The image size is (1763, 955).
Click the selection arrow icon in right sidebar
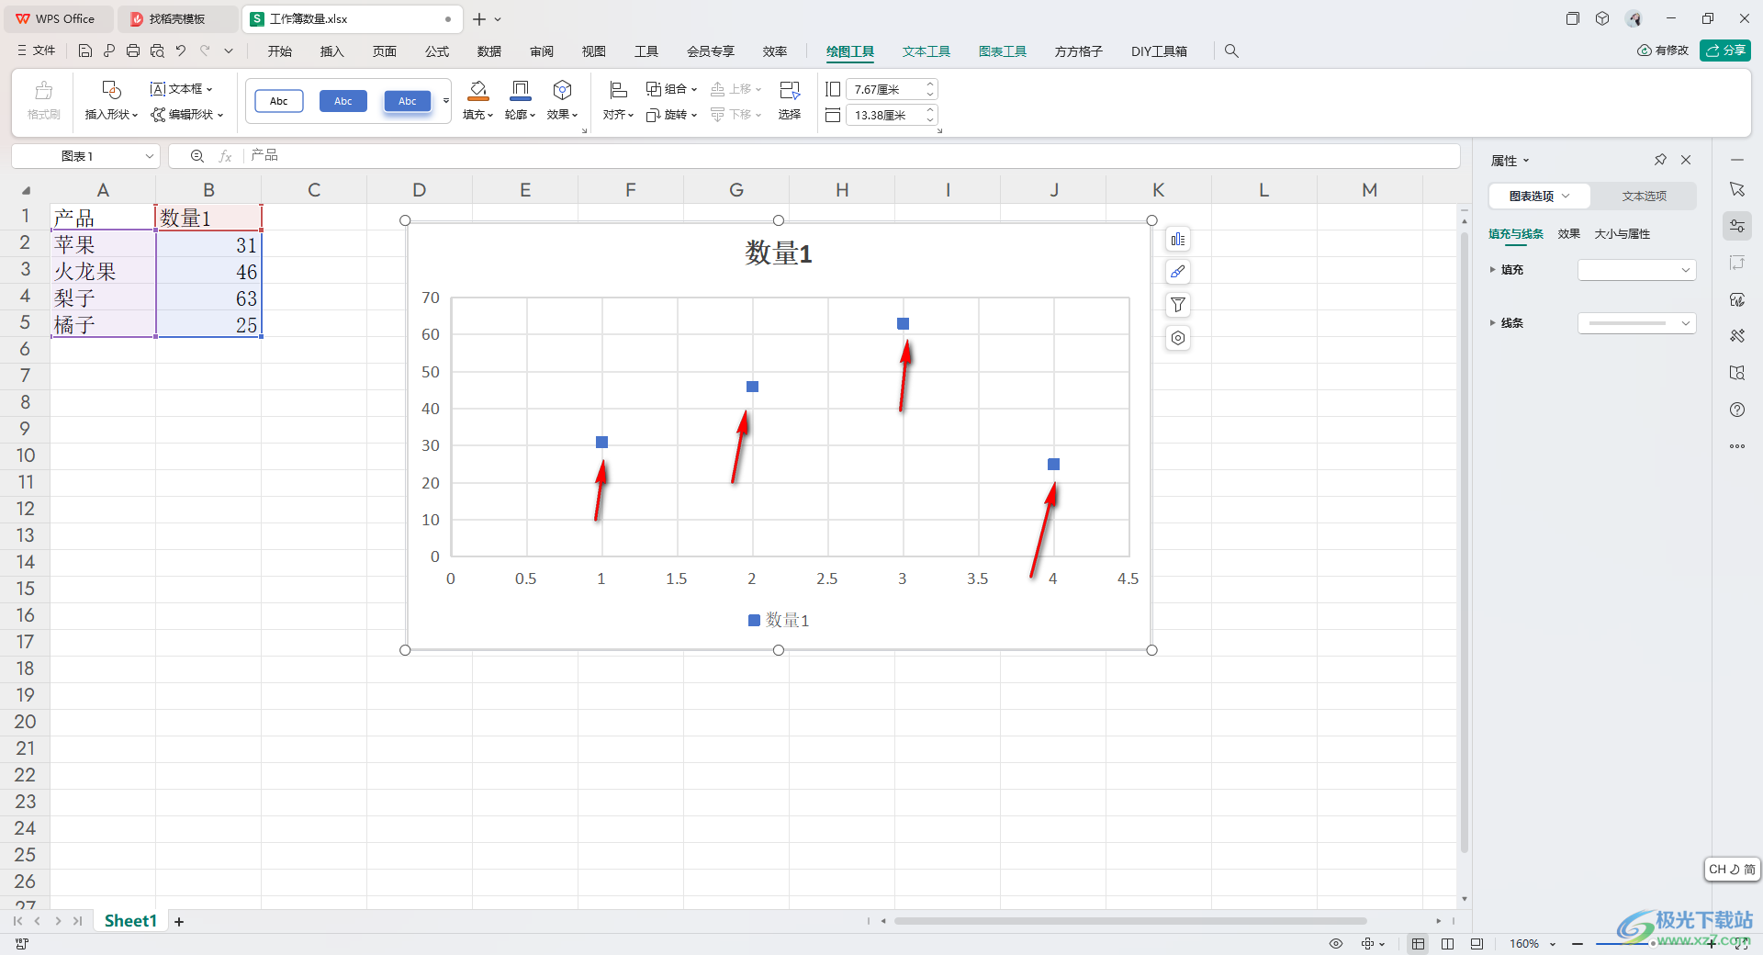pos(1737,189)
